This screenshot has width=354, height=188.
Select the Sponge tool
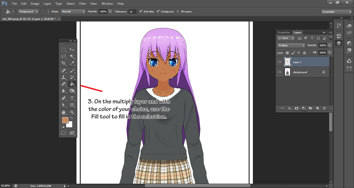[x=72, y=91]
